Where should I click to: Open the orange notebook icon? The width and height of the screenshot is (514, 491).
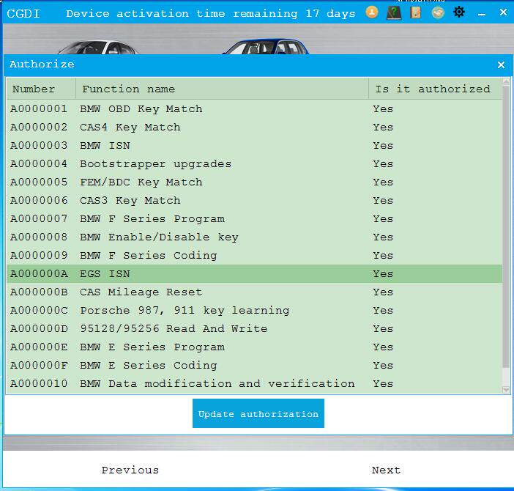[x=415, y=12]
